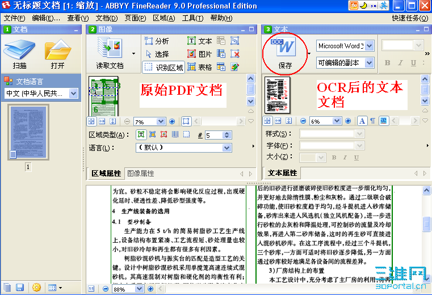Viewport: 432px width, 295px height.
Task: Click zoom-in plus button beside 6%
Action: pyautogui.click(x=348, y=121)
